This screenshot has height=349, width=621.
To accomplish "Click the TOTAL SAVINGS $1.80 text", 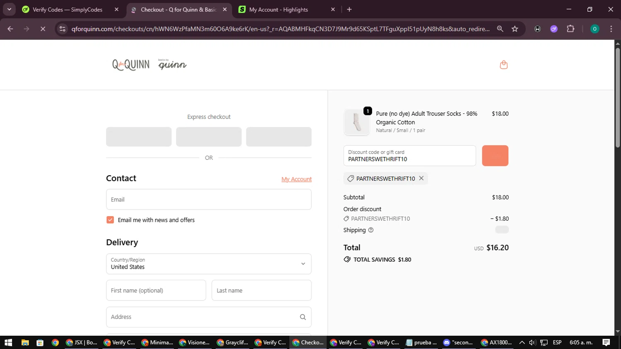I will [x=382, y=260].
